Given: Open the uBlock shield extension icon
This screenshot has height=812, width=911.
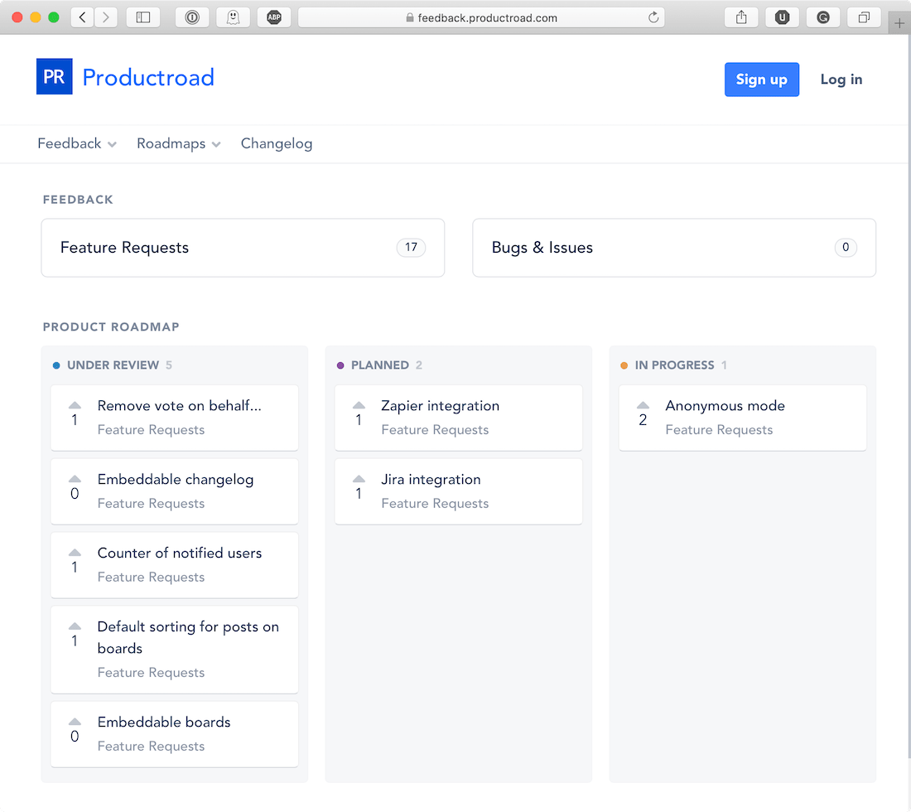Looking at the screenshot, I should coord(782,17).
